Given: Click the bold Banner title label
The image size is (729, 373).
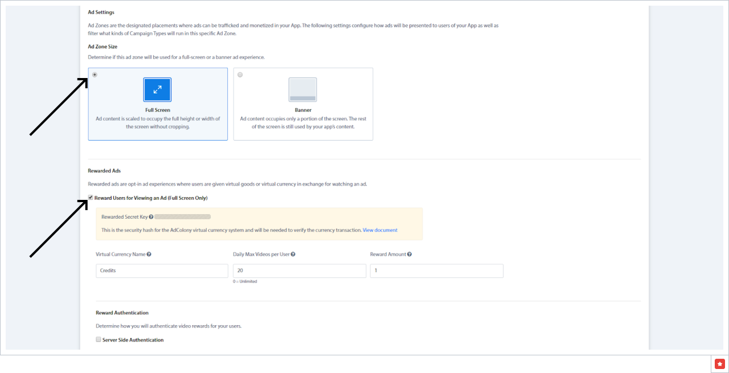Looking at the screenshot, I should 303,110.
